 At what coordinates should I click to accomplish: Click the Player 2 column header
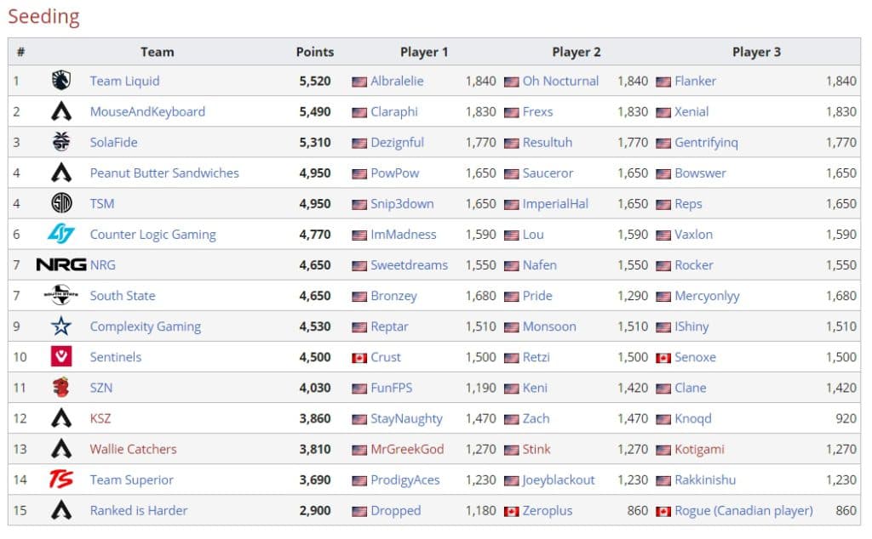(577, 52)
